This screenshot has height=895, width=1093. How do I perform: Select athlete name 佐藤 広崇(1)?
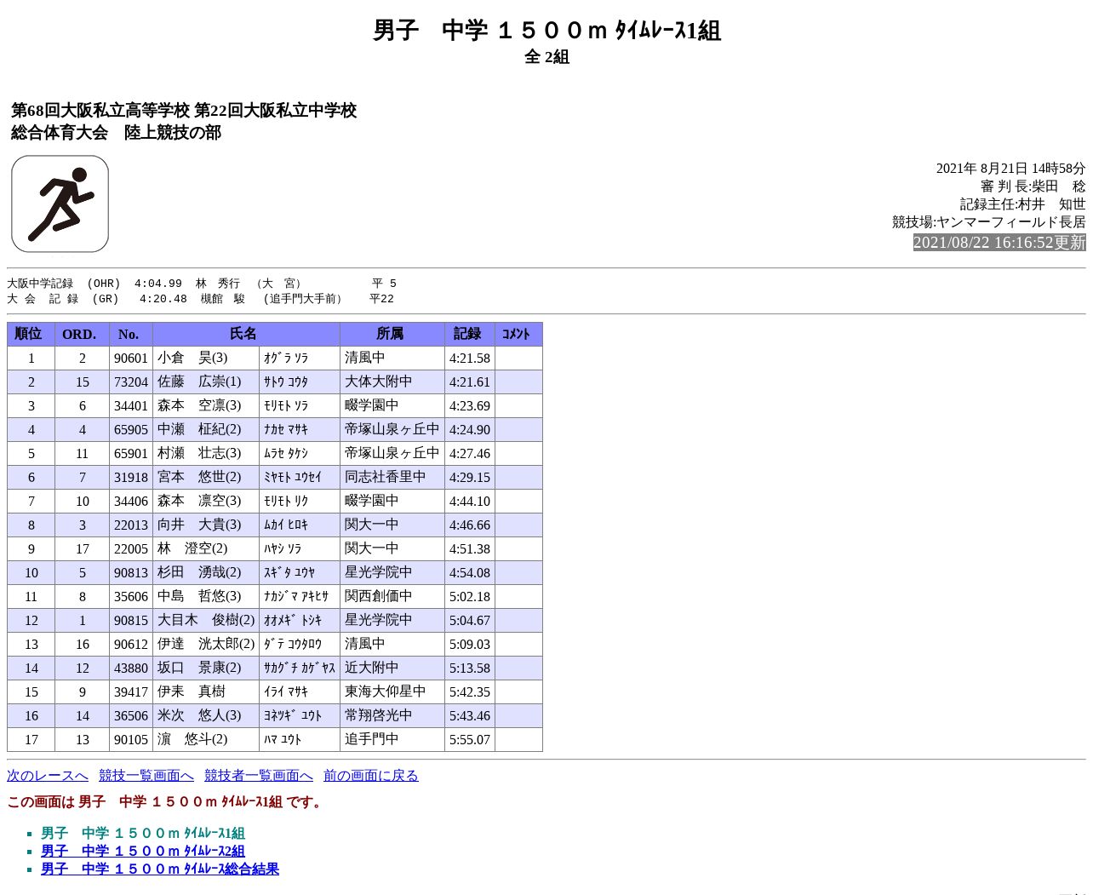[x=199, y=382]
